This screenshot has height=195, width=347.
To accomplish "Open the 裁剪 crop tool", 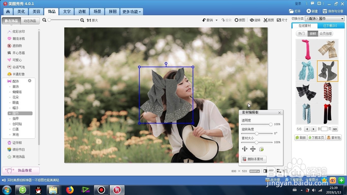I will tap(269, 20).
